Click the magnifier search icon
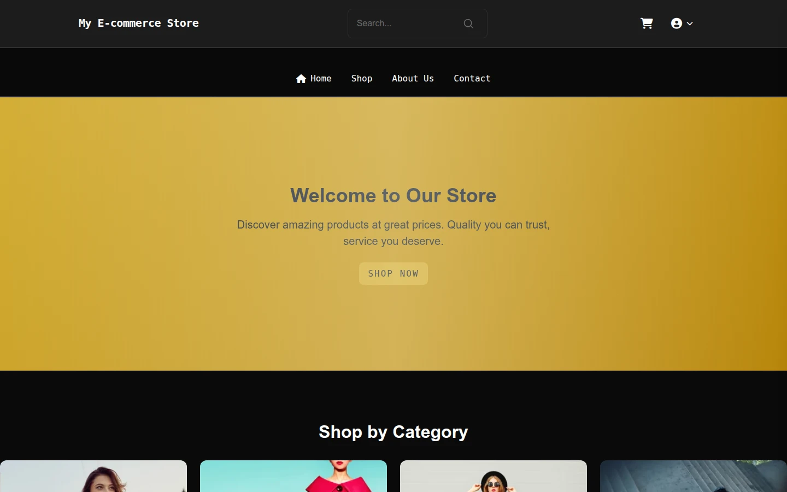 pos(468,24)
